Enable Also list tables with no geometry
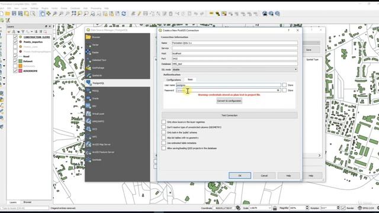 point(163,138)
